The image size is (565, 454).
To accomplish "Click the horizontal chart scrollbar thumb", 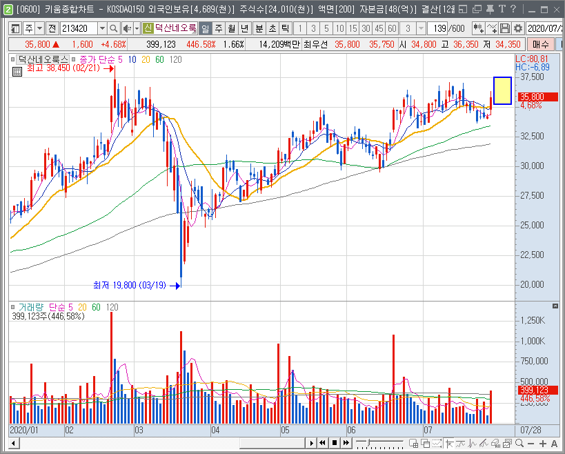I will coord(272,443).
